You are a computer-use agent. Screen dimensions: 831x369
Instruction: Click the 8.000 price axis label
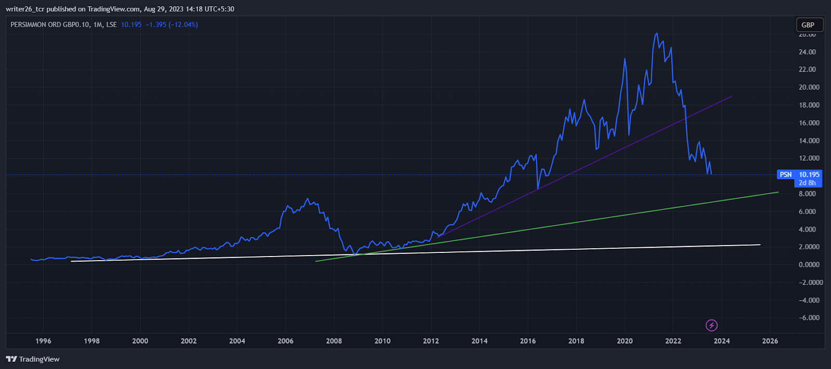click(807, 194)
